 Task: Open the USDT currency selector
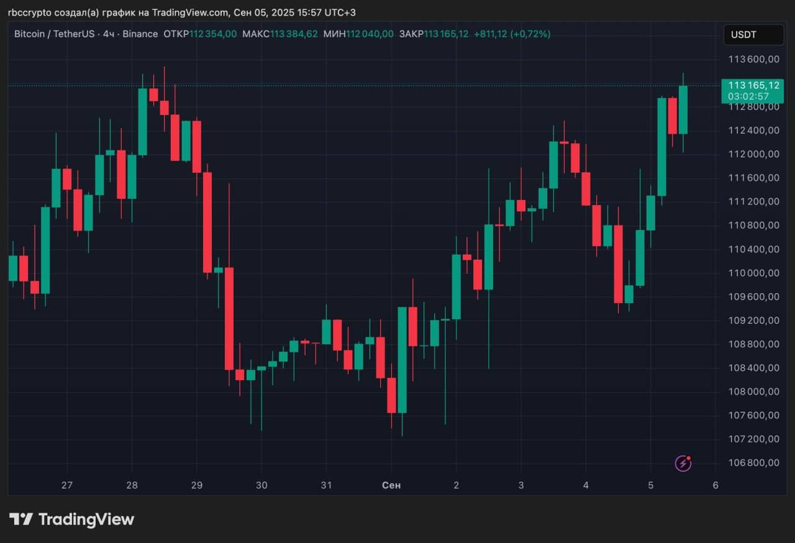(x=753, y=35)
